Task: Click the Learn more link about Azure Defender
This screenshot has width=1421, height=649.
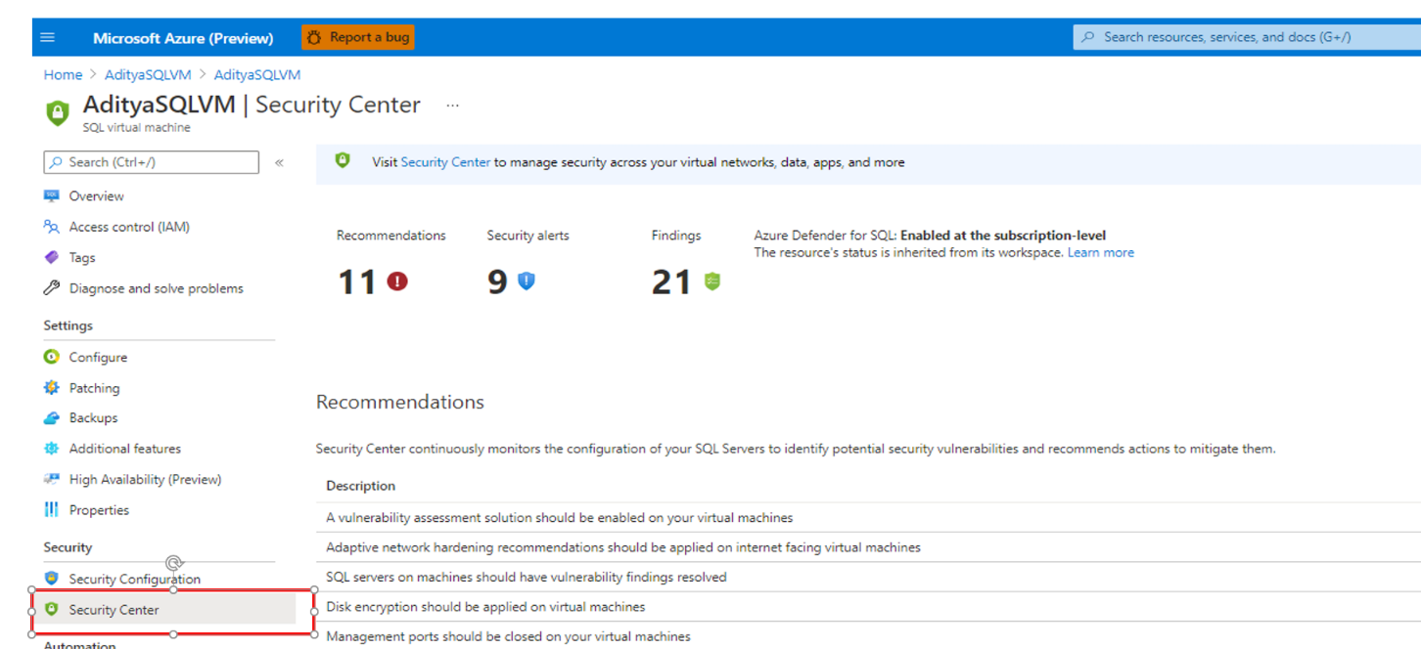Action: [1100, 252]
